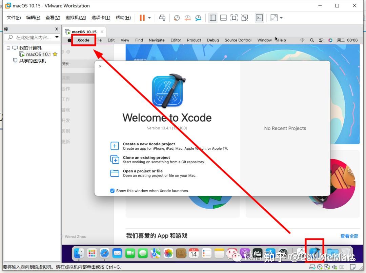
Task: Select macOS 10.15 in the library tree
Action: (x=38, y=54)
